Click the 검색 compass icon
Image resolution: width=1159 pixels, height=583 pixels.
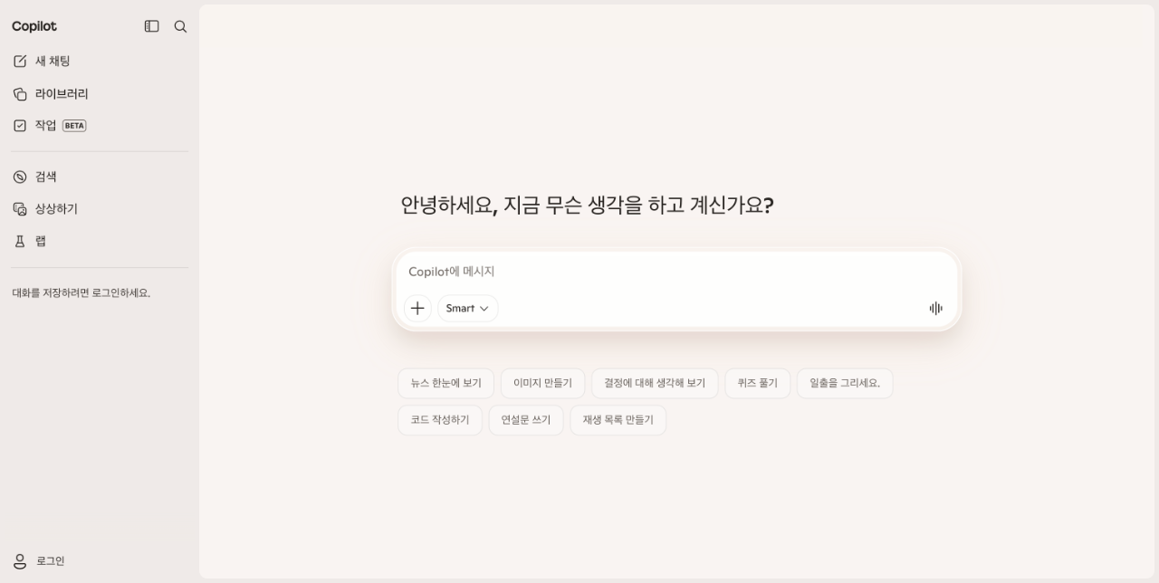tap(20, 177)
